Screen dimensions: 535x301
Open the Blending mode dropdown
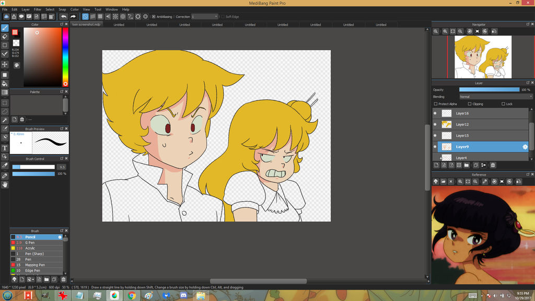[496, 97]
